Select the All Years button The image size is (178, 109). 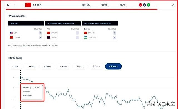click(x=113, y=66)
